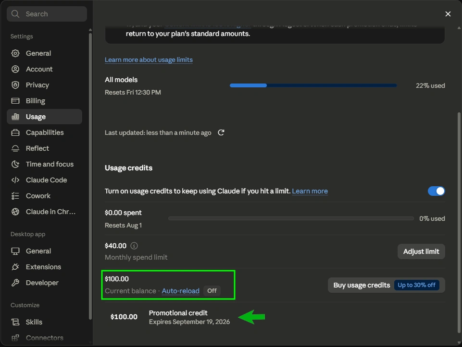Open the Auto-reload link
462x347 pixels.
tap(181, 291)
